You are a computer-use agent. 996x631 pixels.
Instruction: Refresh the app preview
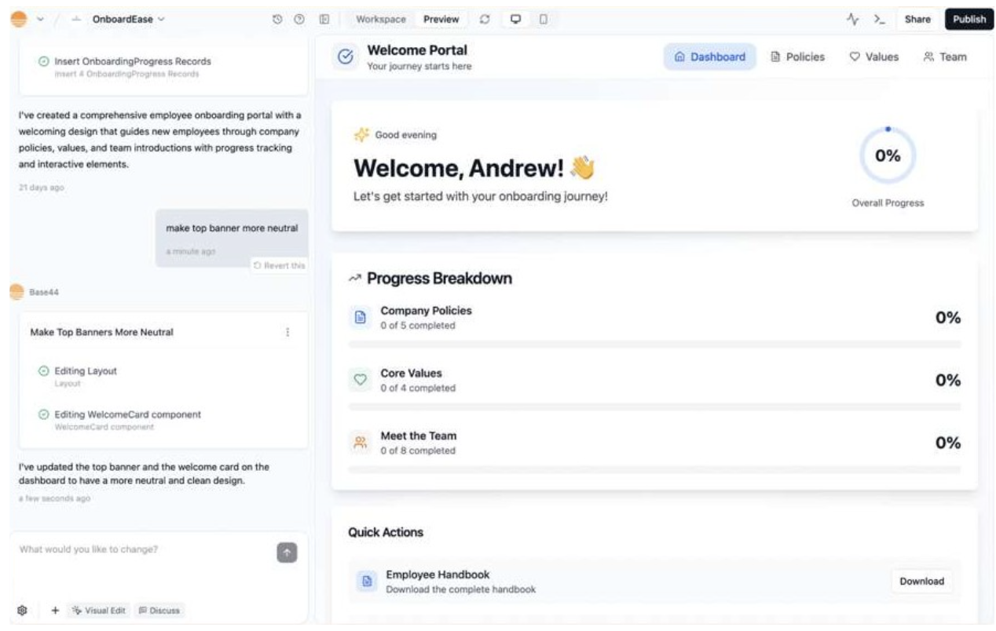click(485, 20)
